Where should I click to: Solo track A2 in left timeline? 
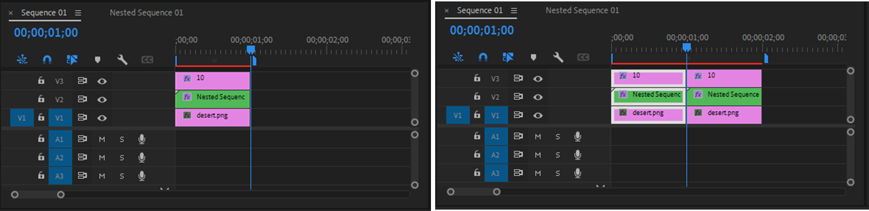click(x=122, y=157)
